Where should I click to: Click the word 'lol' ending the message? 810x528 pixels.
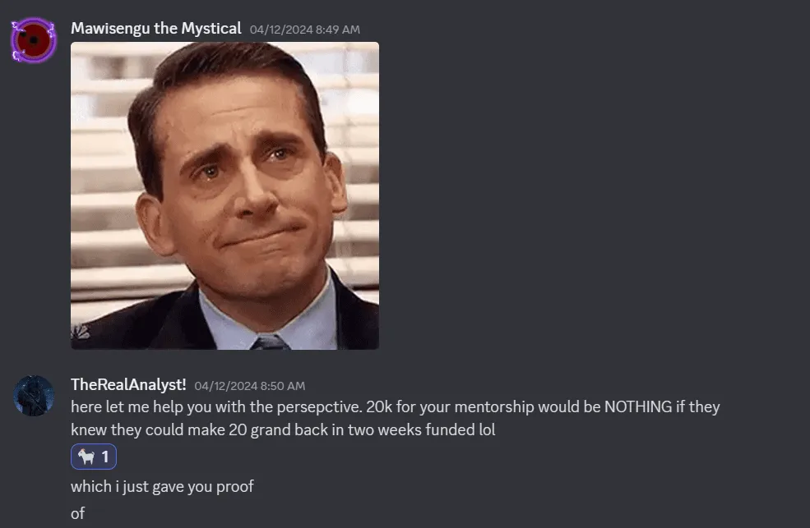(487, 429)
